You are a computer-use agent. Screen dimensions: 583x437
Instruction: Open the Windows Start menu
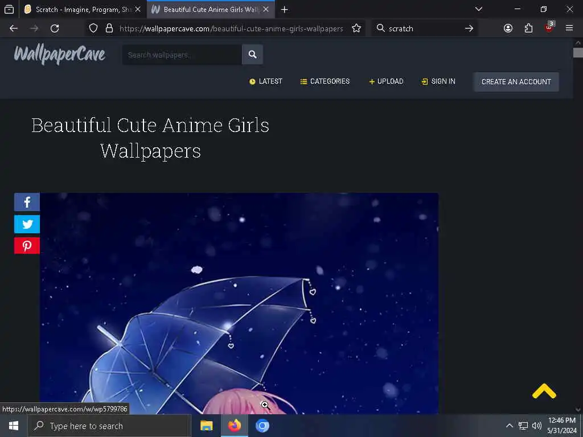14,426
